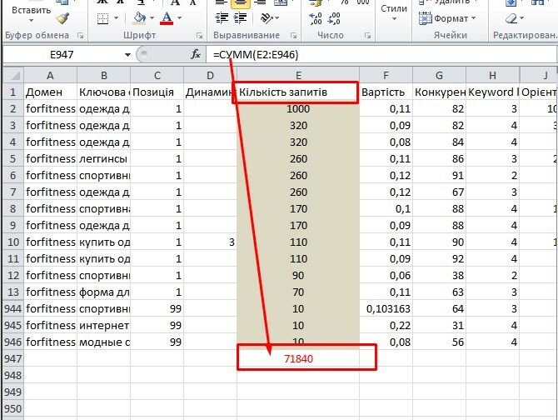Click the интернет keyword cell in row 945
This screenshot has height=420, width=558.
tap(103, 325)
